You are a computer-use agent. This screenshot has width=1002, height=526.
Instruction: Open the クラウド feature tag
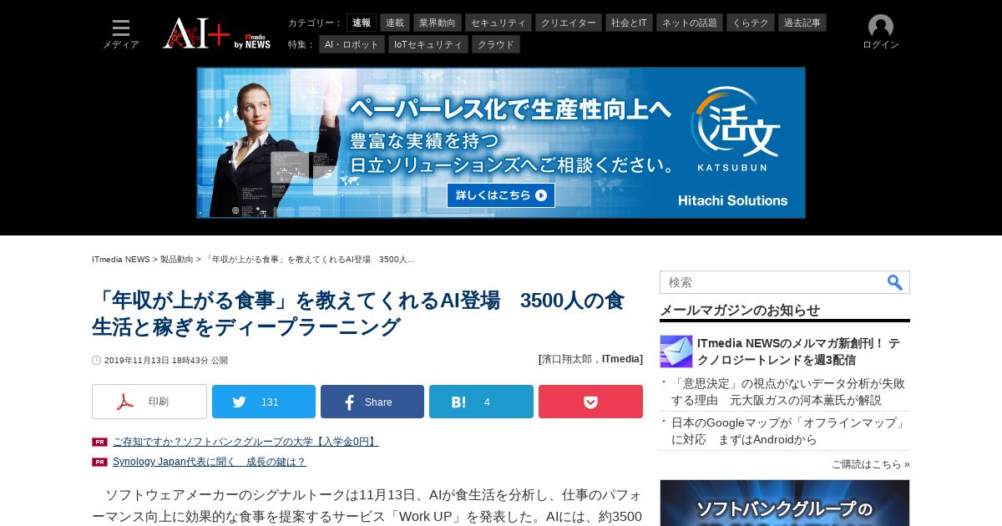[496, 44]
